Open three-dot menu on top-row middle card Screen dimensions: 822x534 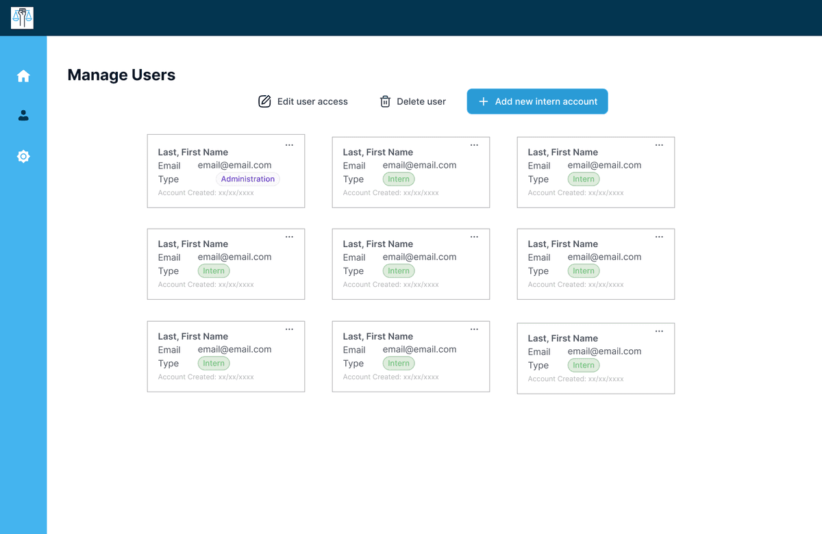point(474,145)
